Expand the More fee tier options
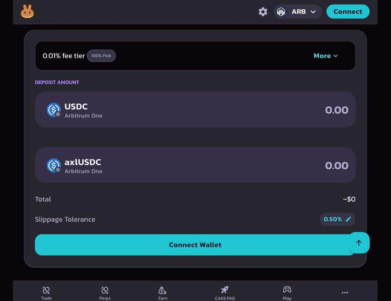 click(x=325, y=56)
